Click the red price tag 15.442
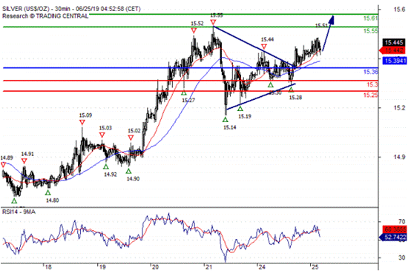The height and width of the screenshot is (273, 411). (392, 50)
